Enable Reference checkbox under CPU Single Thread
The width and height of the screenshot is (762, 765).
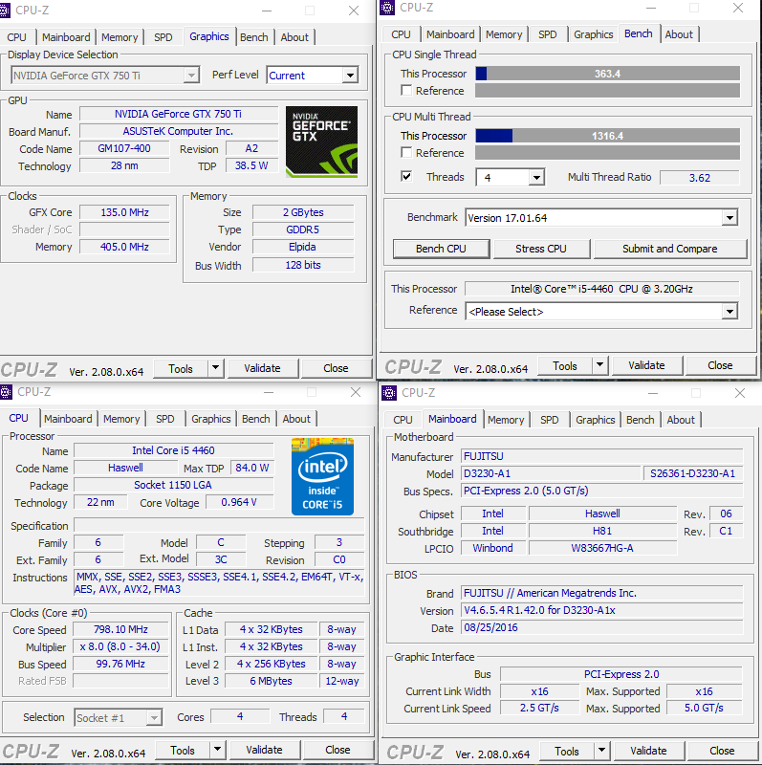pyautogui.click(x=406, y=90)
